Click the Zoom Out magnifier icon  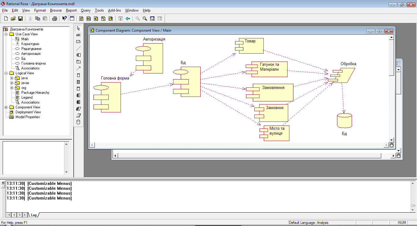145,19
